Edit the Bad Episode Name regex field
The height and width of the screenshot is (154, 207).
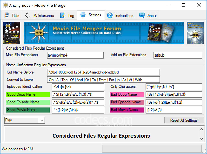174,102
